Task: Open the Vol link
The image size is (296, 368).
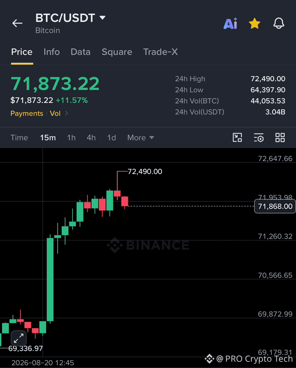Action: [55, 113]
